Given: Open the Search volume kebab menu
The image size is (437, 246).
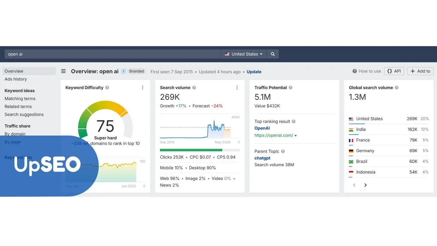Looking at the screenshot, I should click(x=236, y=87).
